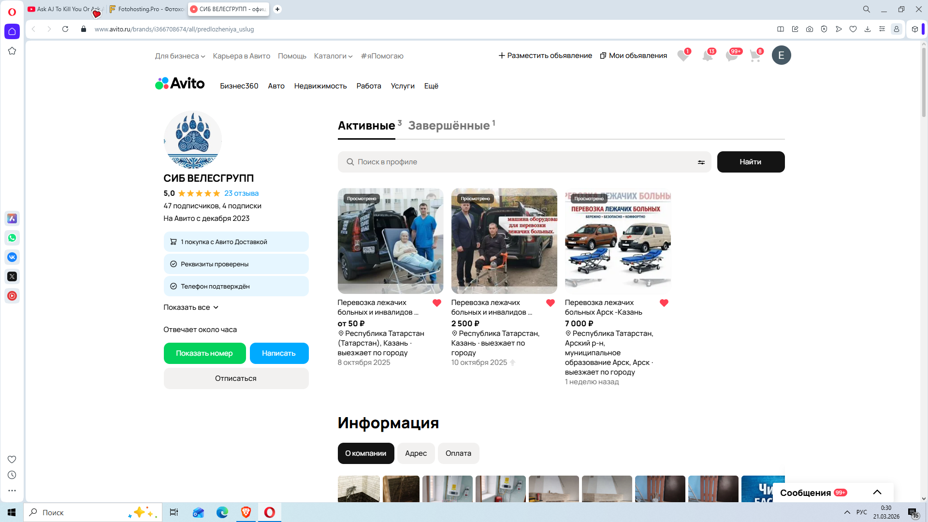Open favorites heart icon in Avito header

[682, 56]
